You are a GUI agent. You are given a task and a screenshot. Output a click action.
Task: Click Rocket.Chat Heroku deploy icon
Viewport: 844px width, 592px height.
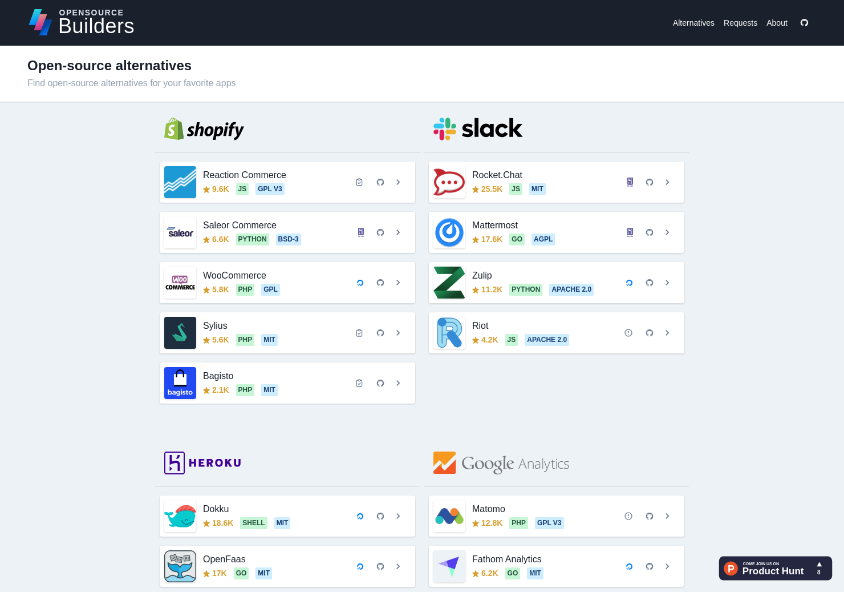click(x=630, y=182)
